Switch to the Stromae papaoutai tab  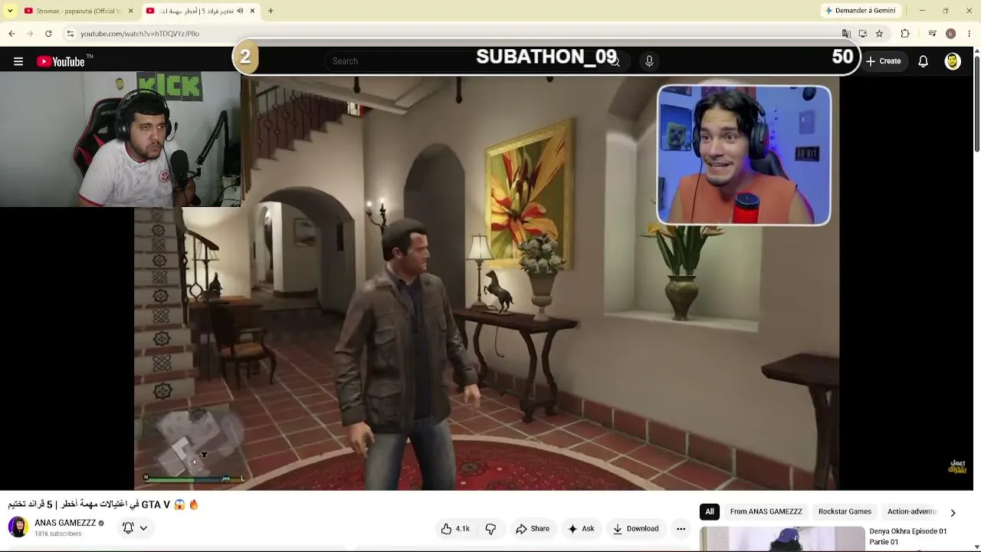pyautogui.click(x=77, y=11)
